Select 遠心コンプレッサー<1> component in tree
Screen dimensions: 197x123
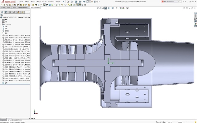16,49
